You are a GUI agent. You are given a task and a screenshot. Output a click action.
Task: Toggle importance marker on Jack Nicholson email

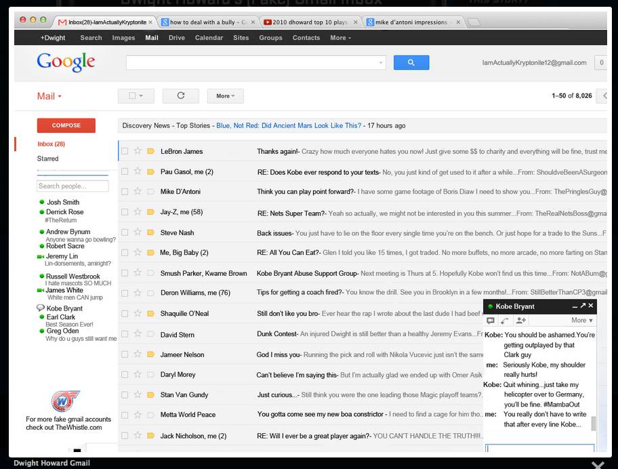(150, 436)
